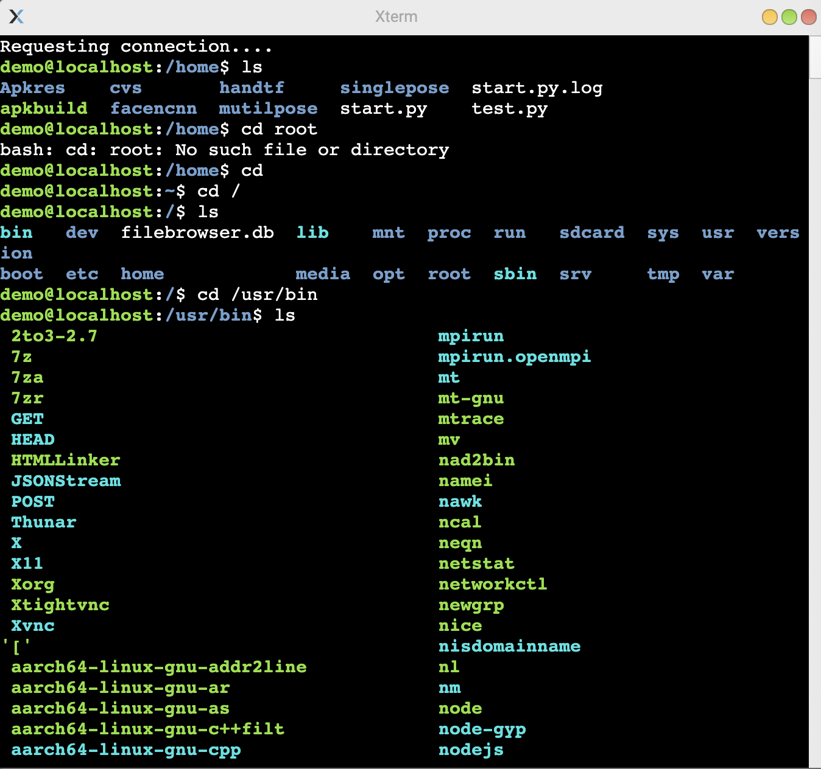Click the X11 logo icon in title bar
Viewport: 821px width, 769px height.
[x=16, y=16]
